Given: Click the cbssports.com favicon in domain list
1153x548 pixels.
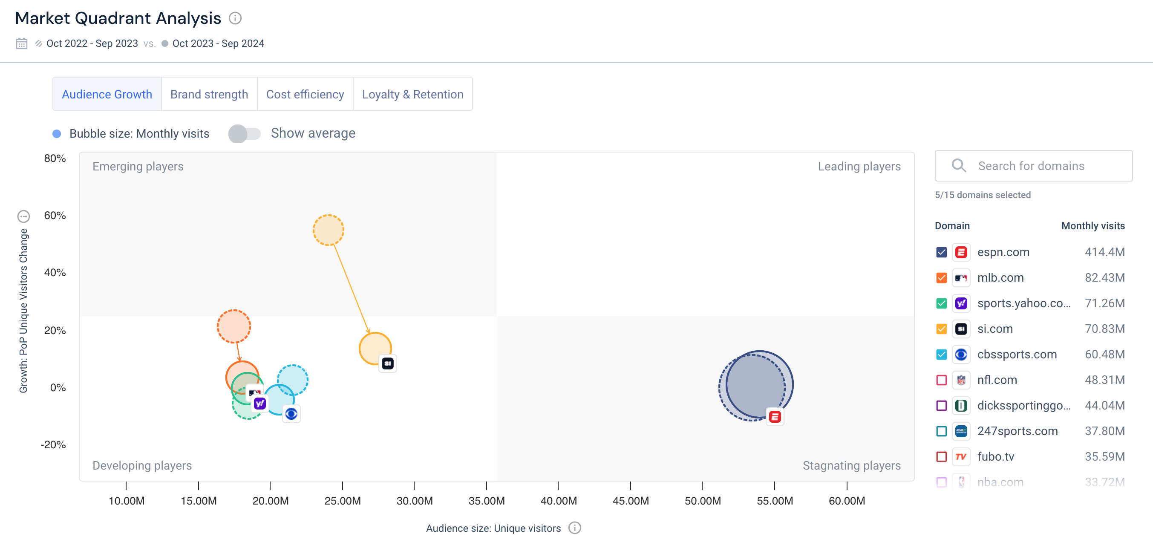Looking at the screenshot, I should tap(960, 354).
